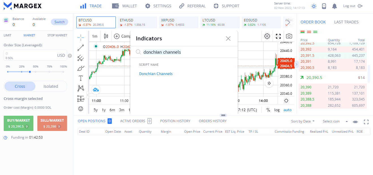Open the 1m timeframe selector
This screenshot has width=373, height=175.
click(95, 36)
